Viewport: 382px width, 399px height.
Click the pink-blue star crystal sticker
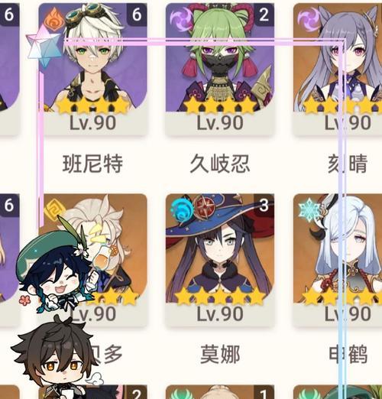tap(44, 48)
